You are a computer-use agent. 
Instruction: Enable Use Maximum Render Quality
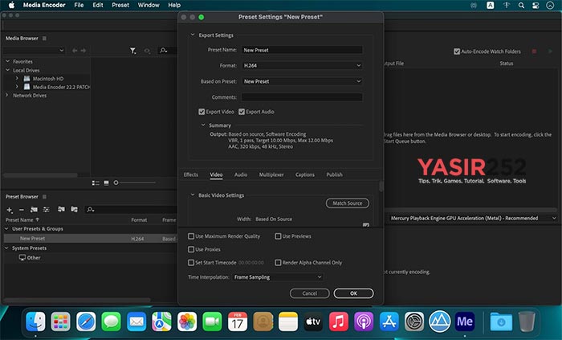(x=191, y=236)
